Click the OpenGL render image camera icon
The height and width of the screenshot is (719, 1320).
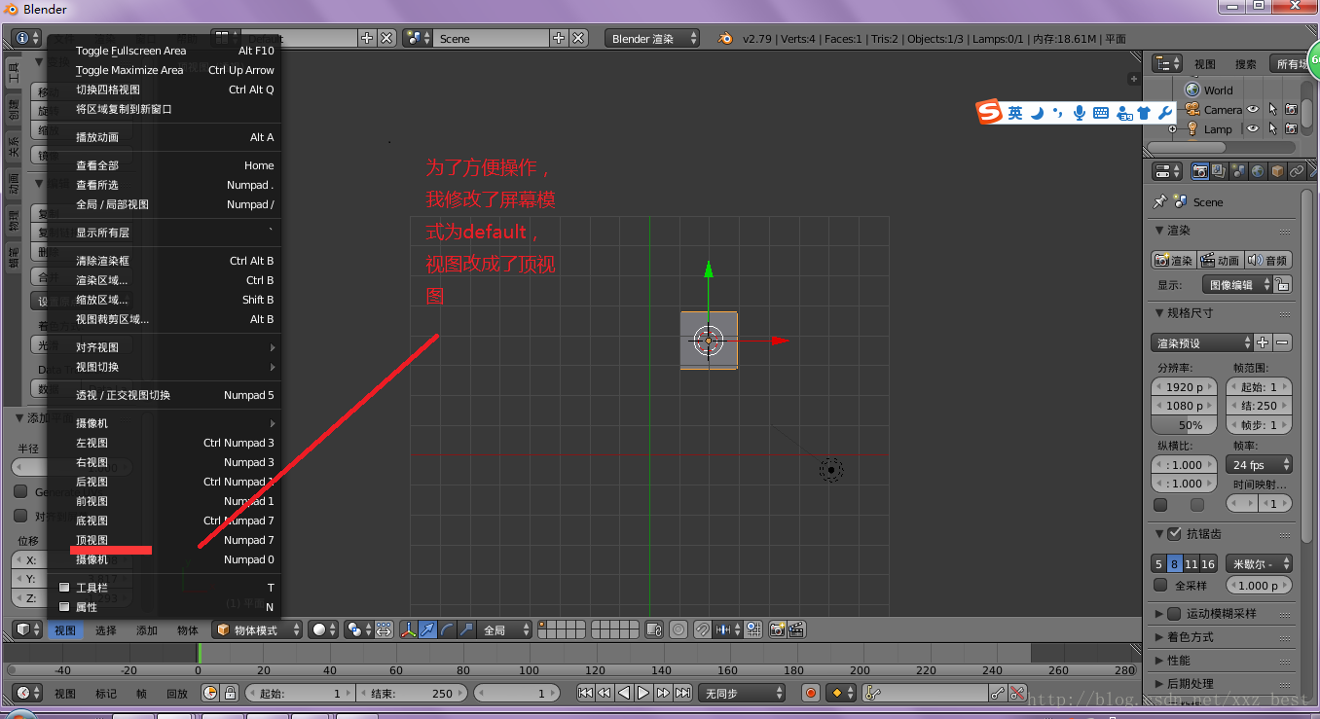tap(777, 630)
